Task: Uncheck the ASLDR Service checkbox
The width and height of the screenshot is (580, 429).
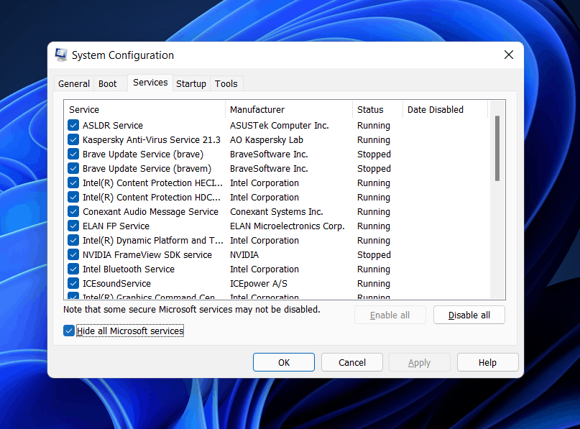Action: (73, 126)
